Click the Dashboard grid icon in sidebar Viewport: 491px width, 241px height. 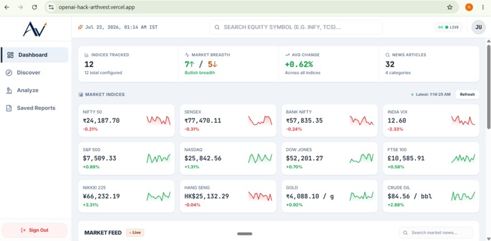[10, 55]
